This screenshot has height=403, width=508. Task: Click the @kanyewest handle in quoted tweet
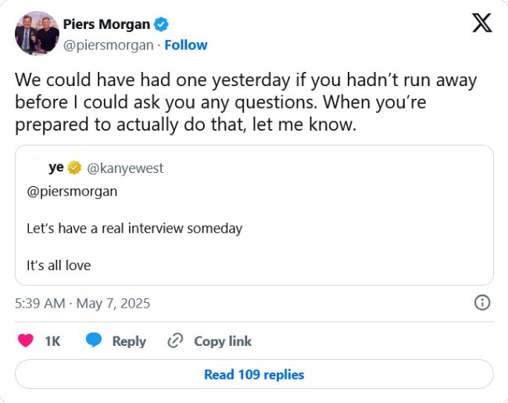(125, 168)
